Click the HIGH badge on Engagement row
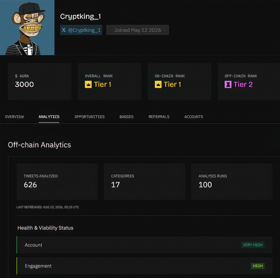The image size is (280, 278). click(x=258, y=266)
